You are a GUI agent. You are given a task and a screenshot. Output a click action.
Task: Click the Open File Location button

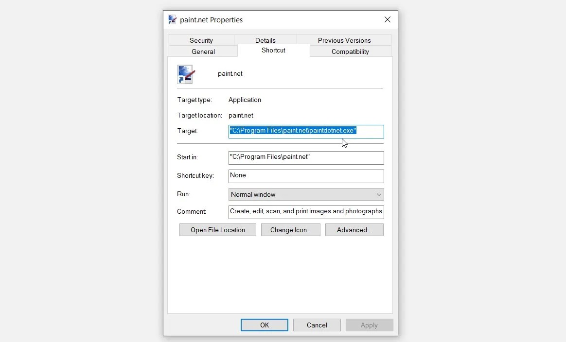217,229
